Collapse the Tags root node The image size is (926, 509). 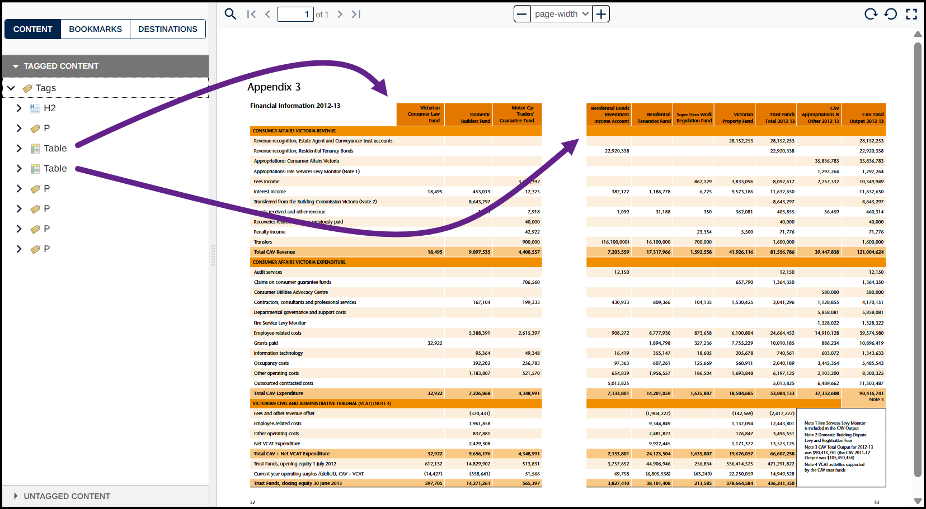pos(11,88)
